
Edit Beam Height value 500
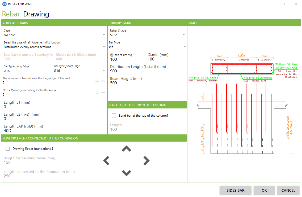coord(147,83)
